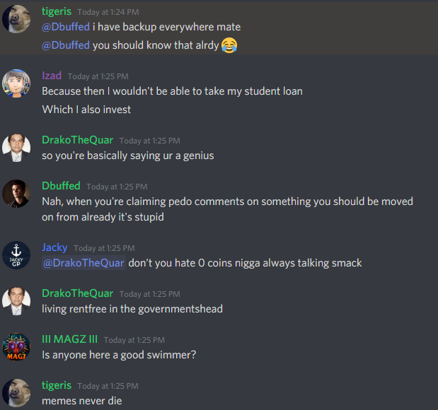This screenshot has width=438, height=410.
Task: Select the 'Is anyone here a good swimmer?' message
Action: 119,355
